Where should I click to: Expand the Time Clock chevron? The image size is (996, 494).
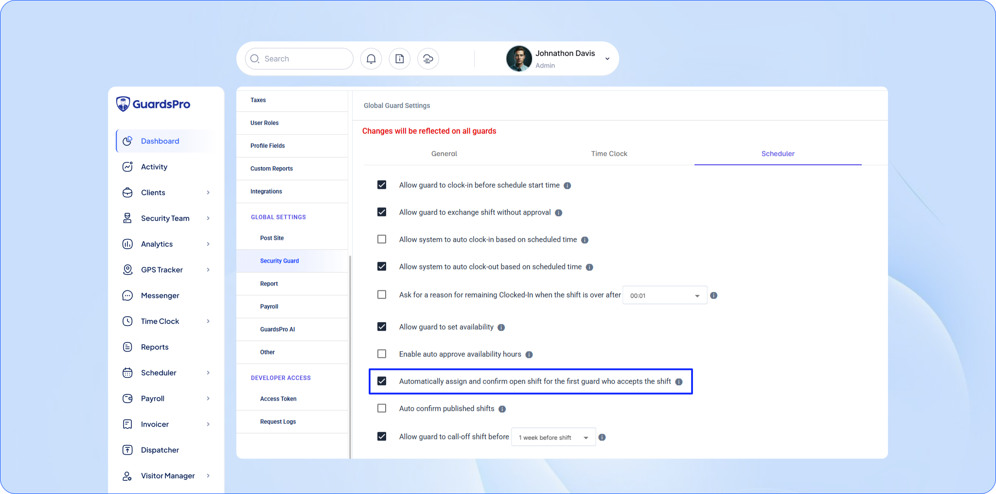click(208, 321)
